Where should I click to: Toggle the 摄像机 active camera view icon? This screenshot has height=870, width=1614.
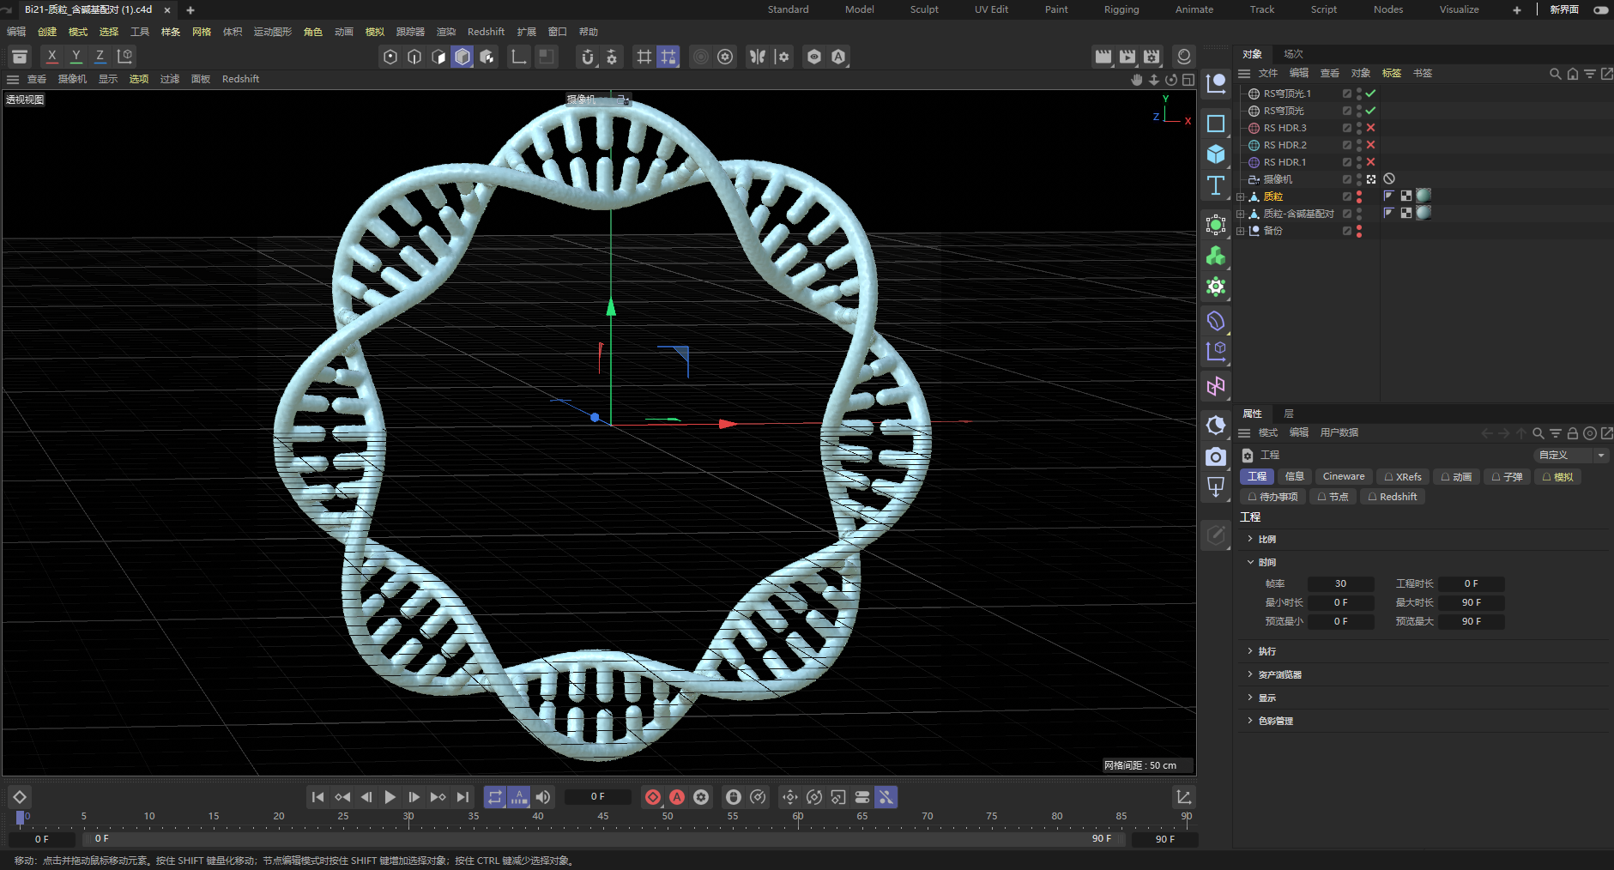1371,179
